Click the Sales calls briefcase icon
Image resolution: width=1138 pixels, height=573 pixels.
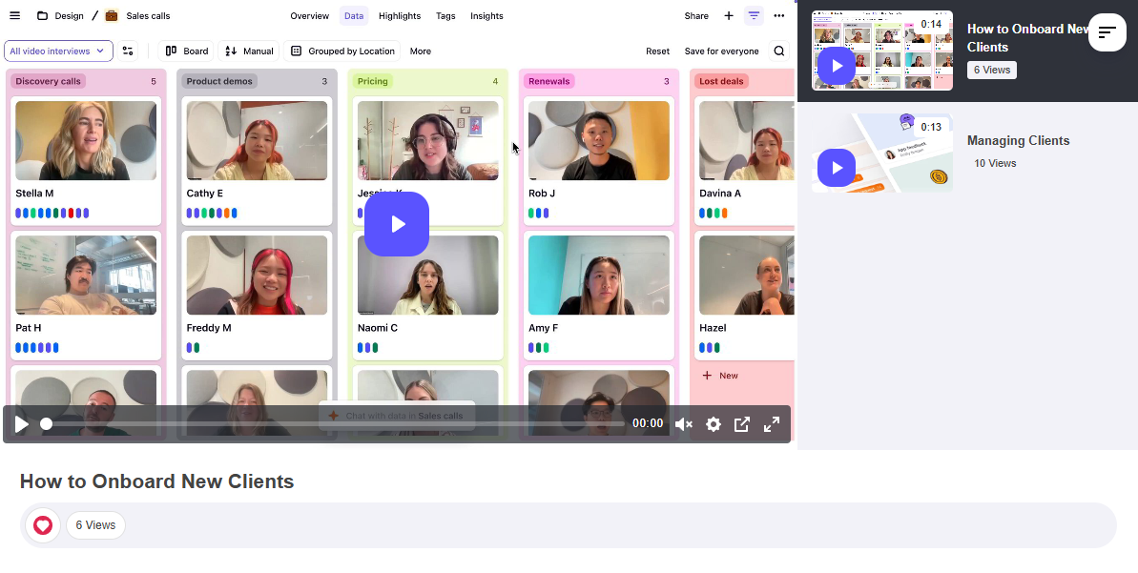pos(111,16)
